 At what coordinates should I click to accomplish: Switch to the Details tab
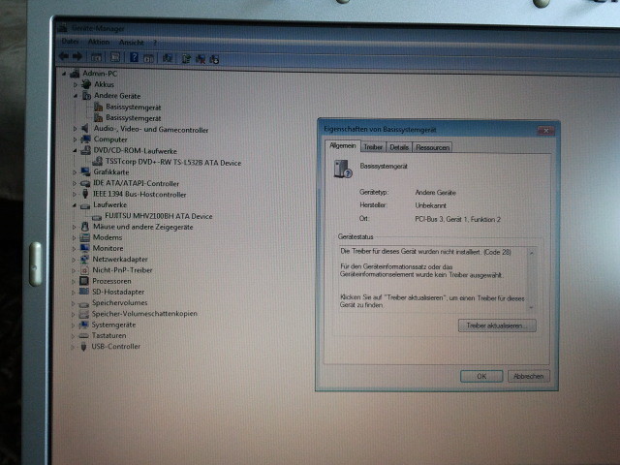click(399, 147)
